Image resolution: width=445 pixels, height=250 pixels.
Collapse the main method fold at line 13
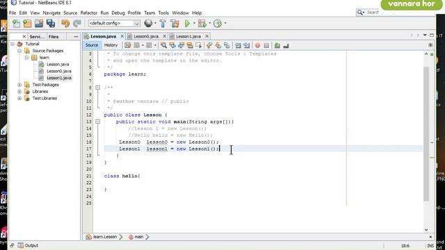point(97,122)
